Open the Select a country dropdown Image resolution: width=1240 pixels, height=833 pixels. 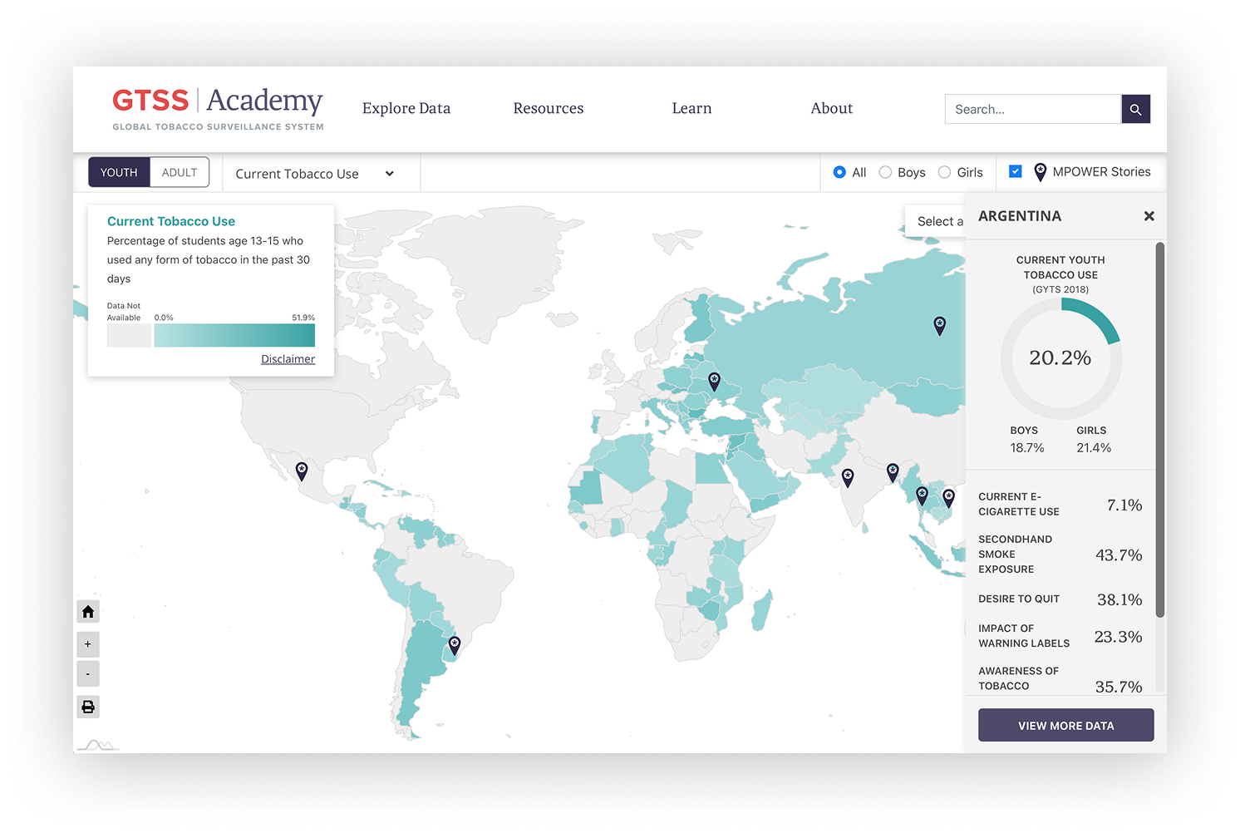[936, 221]
